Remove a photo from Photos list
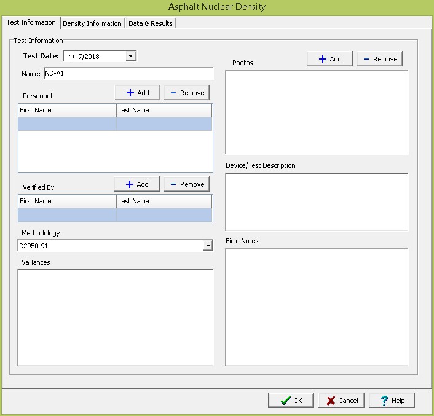The height and width of the screenshot is (416, 434). click(x=379, y=59)
